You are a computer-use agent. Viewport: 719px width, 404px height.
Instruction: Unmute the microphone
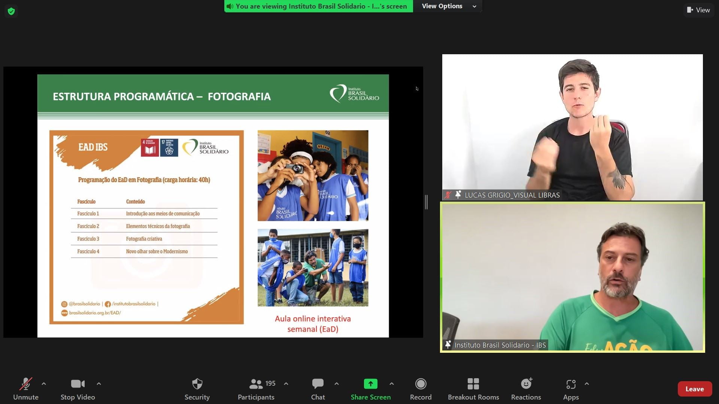(25, 389)
